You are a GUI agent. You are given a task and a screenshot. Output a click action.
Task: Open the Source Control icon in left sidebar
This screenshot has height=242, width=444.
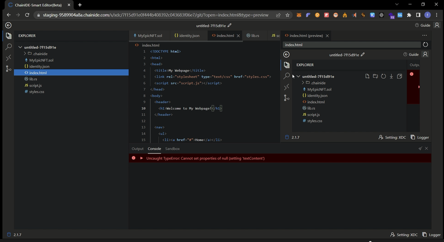click(9, 69)
